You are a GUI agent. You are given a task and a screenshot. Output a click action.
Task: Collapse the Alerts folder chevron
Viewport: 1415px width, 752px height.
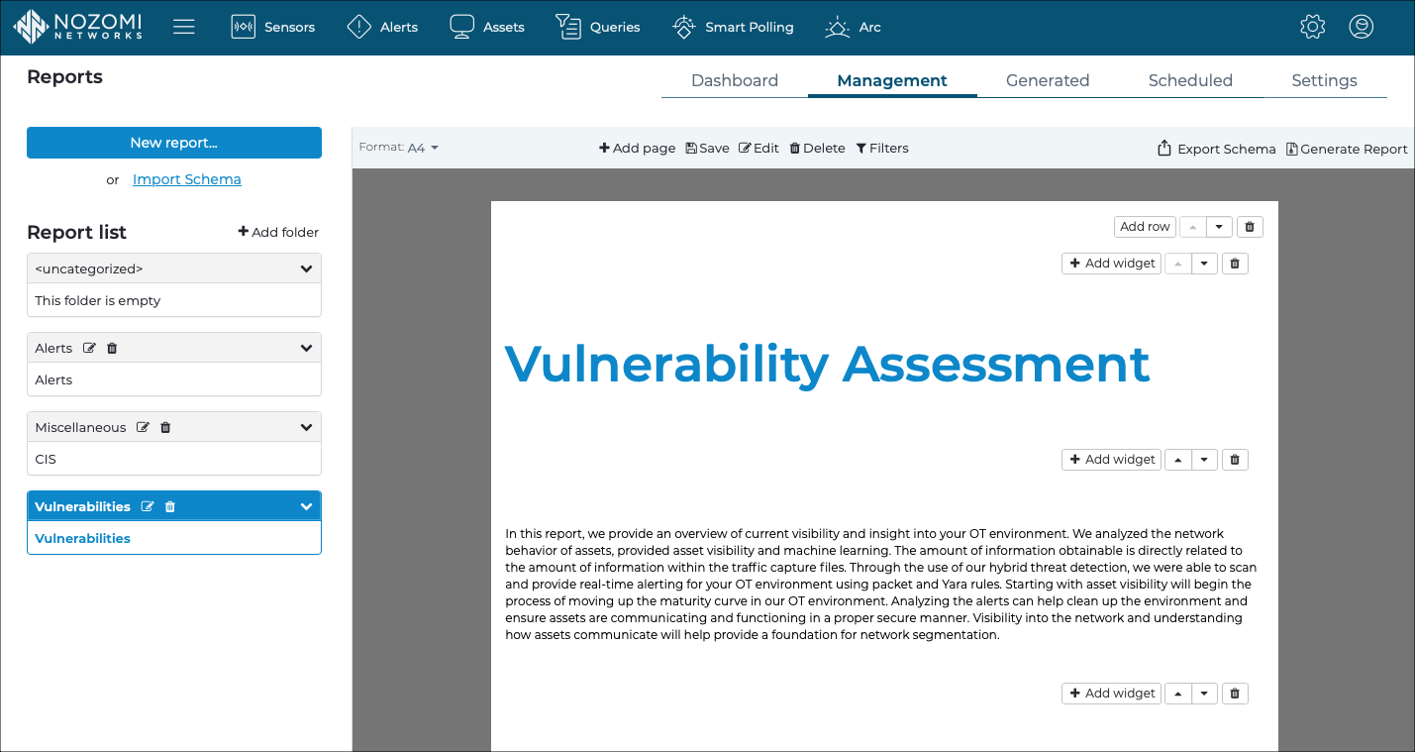[306, 348]
